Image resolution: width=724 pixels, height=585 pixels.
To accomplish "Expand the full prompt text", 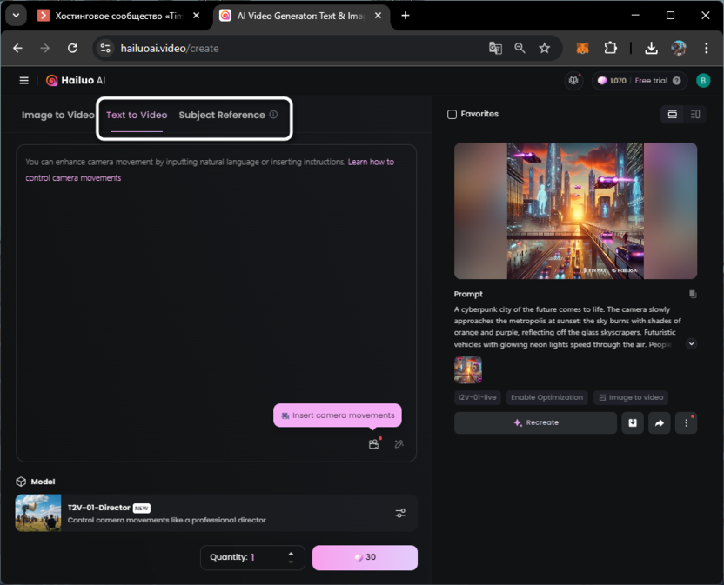I will click(x=691, y=343).
